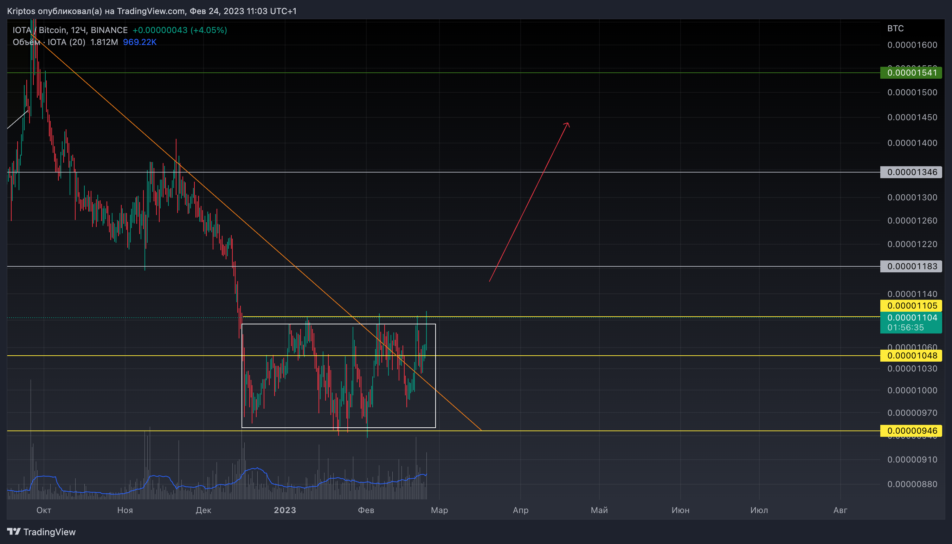Click the 0.00000970 price axis tick
This screenshot has height=544, width=952.
(912, 413)
